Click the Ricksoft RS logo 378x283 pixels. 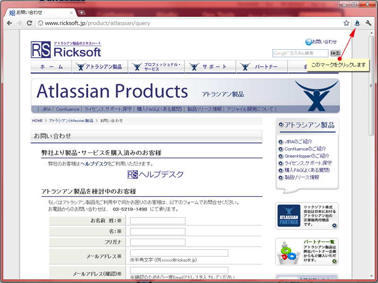(66, 50)
